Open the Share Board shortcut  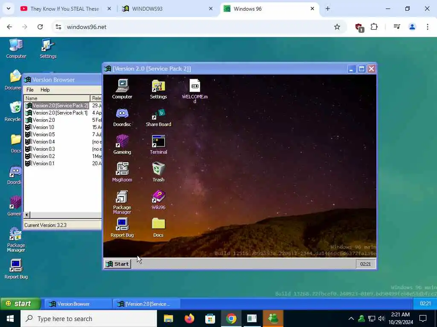point(158,117)
